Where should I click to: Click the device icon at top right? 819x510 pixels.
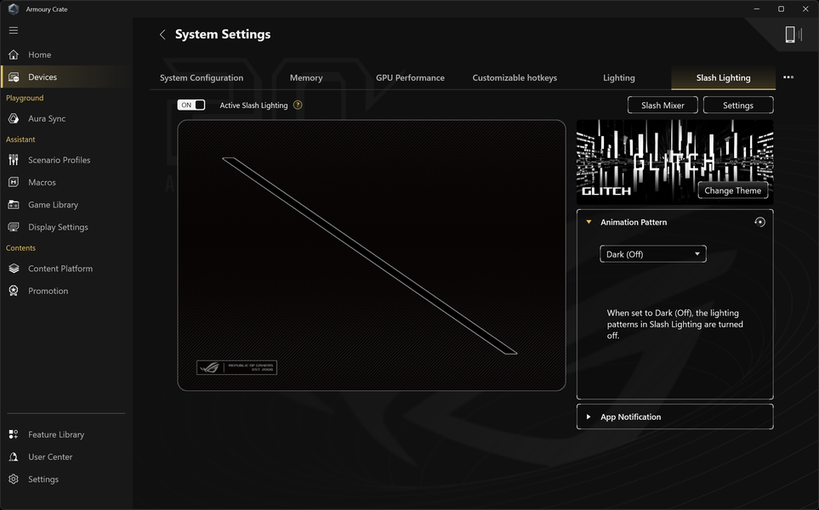(x=793, y=35)
